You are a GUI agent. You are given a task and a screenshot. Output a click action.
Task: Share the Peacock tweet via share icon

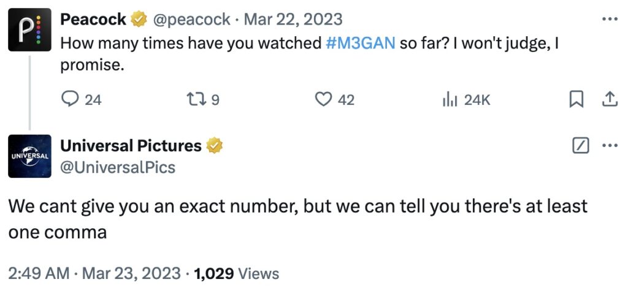(x=610, y=99)
